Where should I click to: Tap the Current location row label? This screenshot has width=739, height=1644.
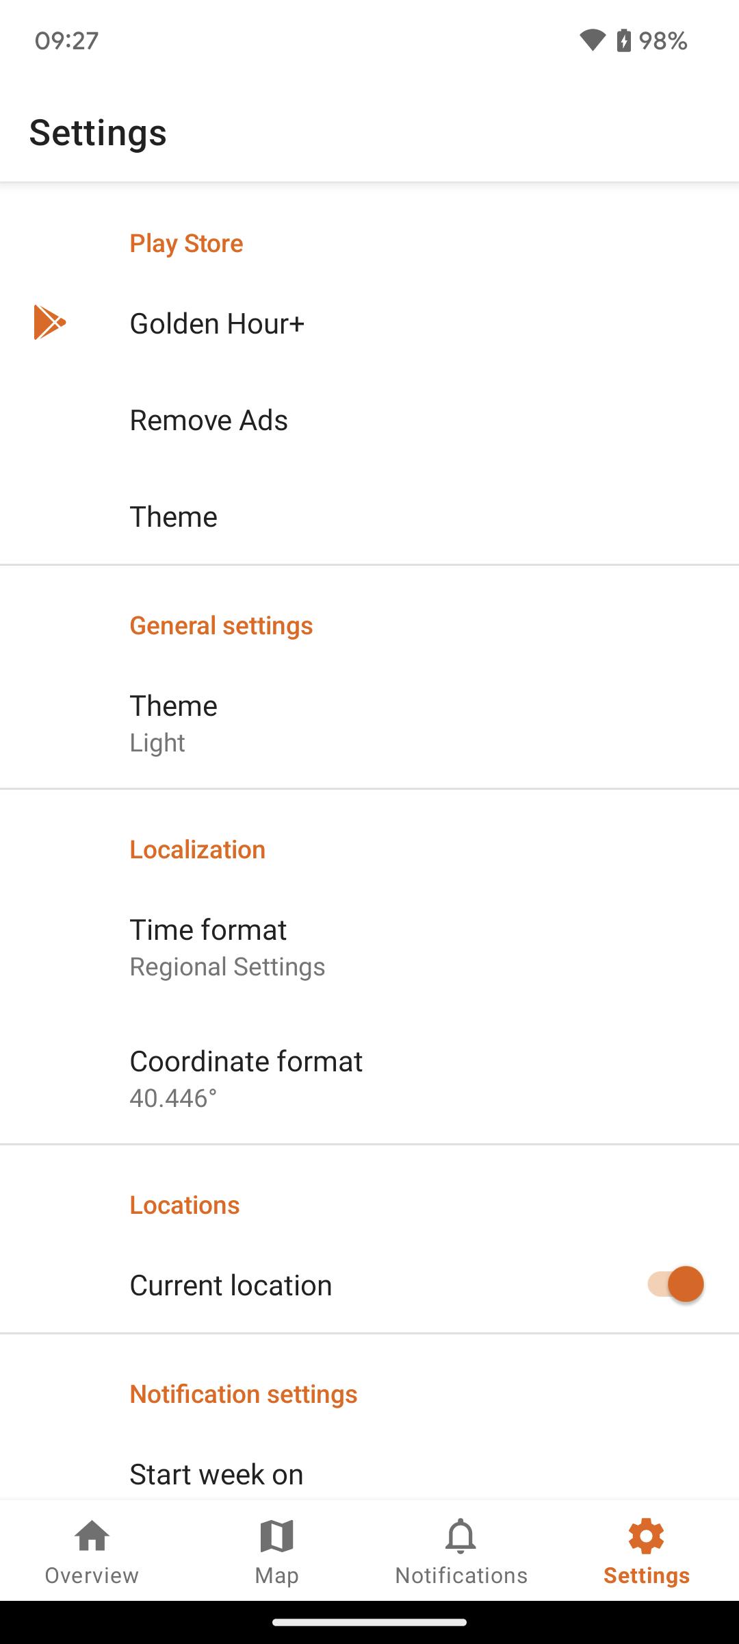tap(231, 1285)
